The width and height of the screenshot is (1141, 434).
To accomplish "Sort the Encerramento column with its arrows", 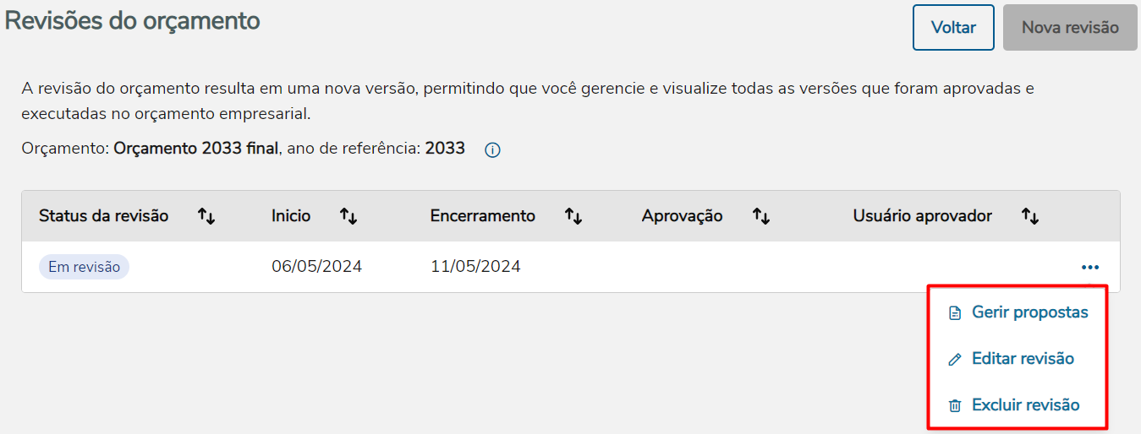I will click(x=573, y=216).
